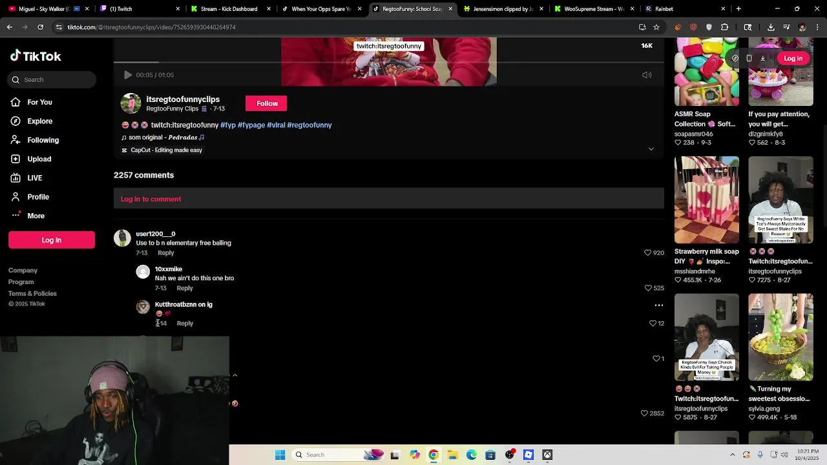
Task: Open the shield extension icon
Action: 709,27
